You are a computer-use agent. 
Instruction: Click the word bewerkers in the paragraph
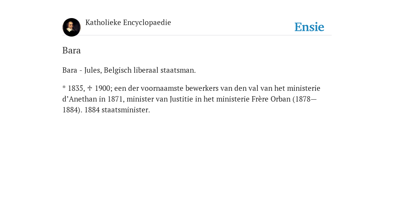point(202,88)
